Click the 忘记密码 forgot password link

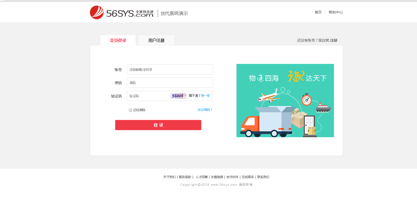point(205,110)
